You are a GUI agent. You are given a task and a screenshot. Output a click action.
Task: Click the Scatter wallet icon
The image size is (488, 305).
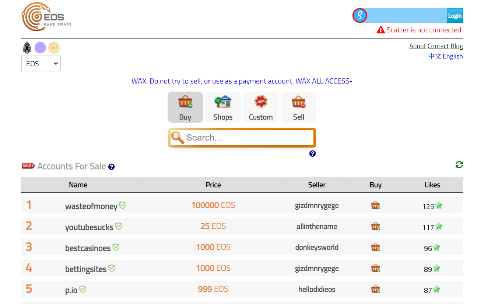360,16
